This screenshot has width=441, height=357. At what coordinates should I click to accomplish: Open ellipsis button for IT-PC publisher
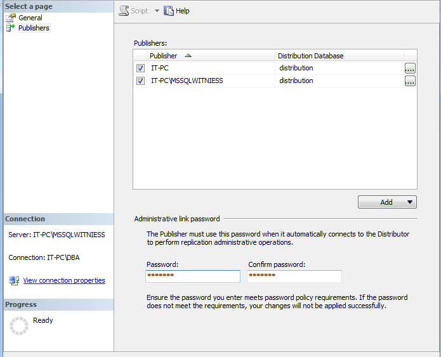click(x=410, y=68)
